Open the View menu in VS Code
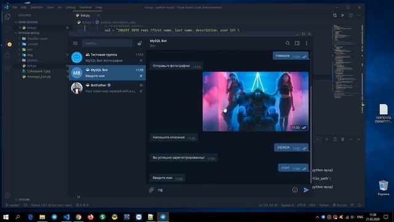The height and width of the screenshot is (222, 394). click(50, 7)
